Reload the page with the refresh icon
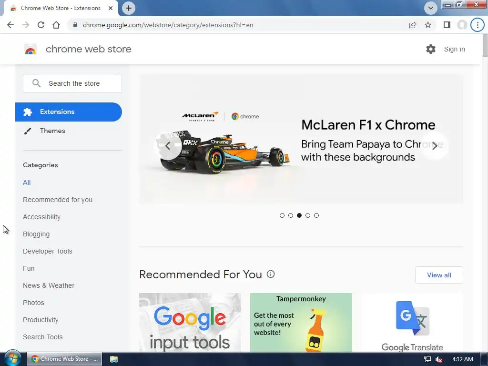Screen dimensions: 488x366 41,25
